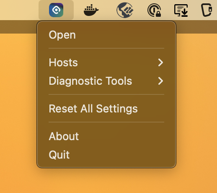
Task: Click the highlighted gradient app icon in menu bar
Action: 56,10
